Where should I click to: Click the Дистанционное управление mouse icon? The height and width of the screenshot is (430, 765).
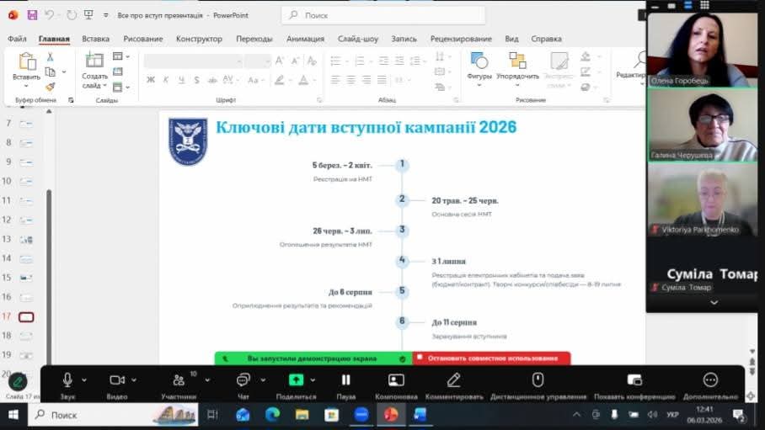[538, 381]
